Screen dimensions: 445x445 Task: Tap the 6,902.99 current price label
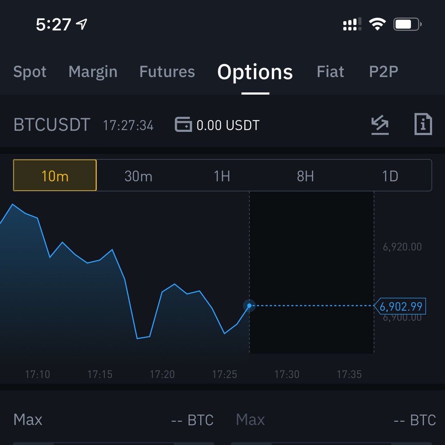400,306
